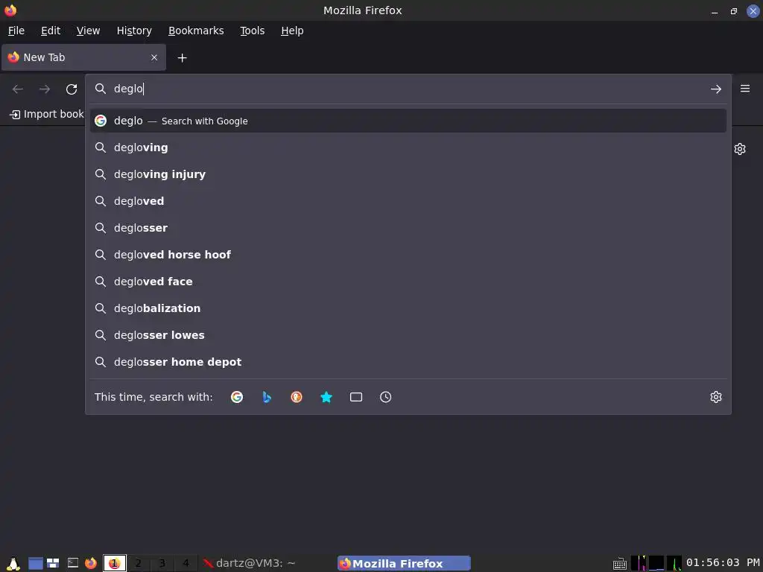This screenshot has height=572, width=763.
Task: Open the Help menu
Action: point(292,31)
